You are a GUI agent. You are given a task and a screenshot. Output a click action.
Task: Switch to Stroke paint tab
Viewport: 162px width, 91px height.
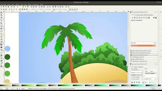[139, 15]
